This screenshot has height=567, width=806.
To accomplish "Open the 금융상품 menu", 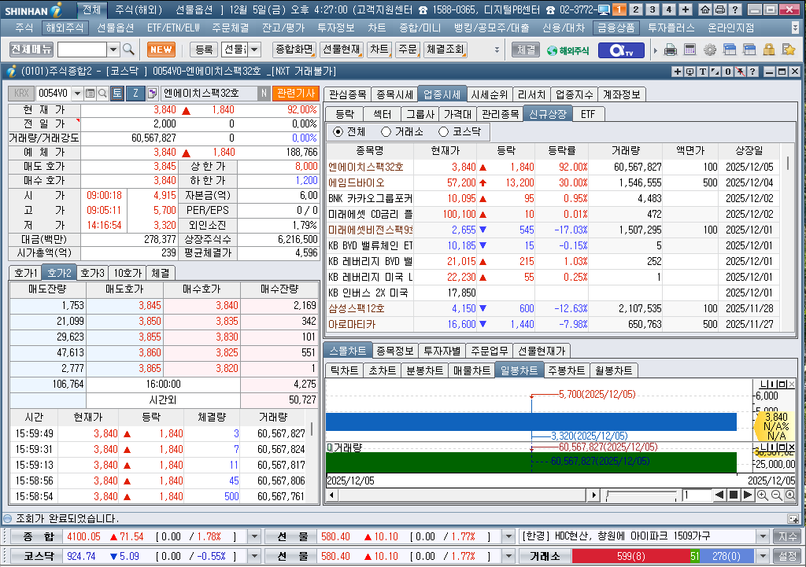I will pyautogui.click(x=616, y=28).
